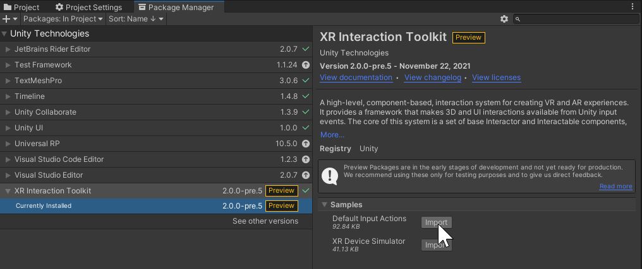Expand Universal RP package versions
The width and height of the screenshot is (642, 269).
[8, 144]
